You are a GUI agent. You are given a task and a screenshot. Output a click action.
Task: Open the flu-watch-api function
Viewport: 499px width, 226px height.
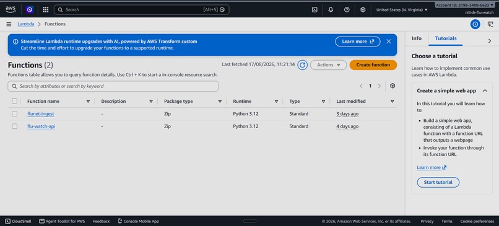[41, 126]
